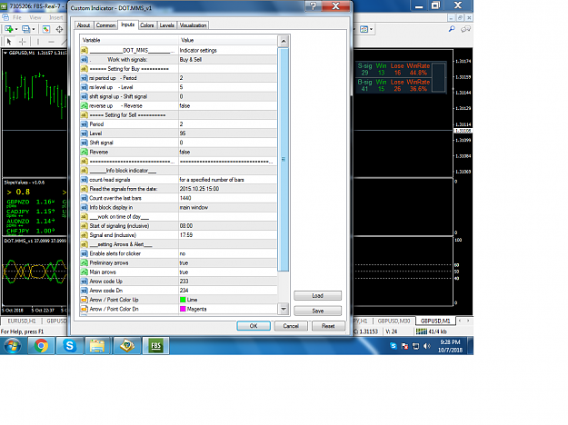Select the 'Buy & Sell' value cell
Viewport: 568px width, 425px height.
tap(228, 60)
